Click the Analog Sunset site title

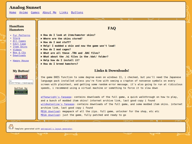click(x=25, y=7)
